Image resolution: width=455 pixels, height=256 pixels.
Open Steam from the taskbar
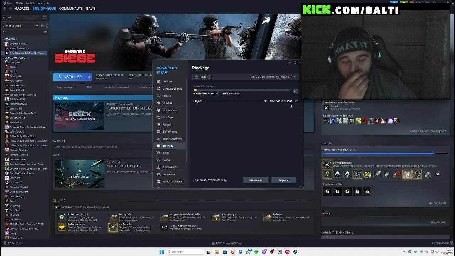click(295, 252)
